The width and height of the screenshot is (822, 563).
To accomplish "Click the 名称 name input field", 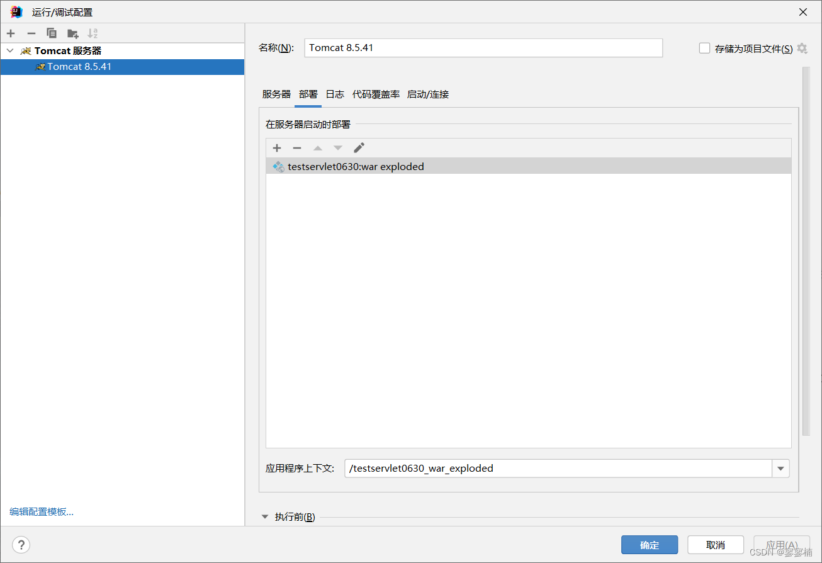I will (483, 48).
